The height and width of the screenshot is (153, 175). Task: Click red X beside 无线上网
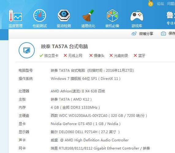pyautogui.click(x=65, y=55)
